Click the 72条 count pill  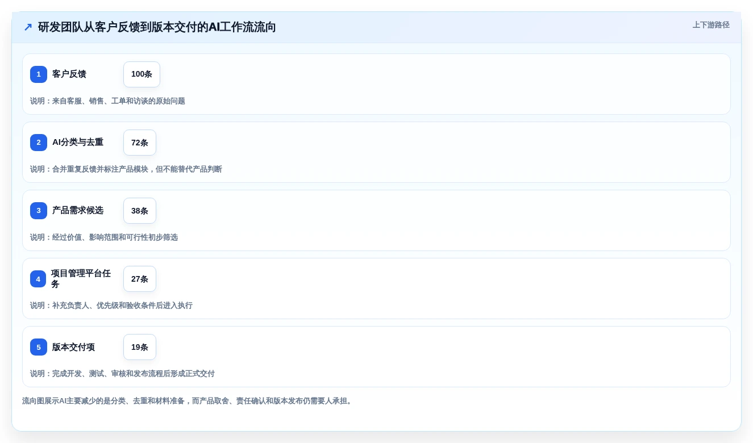pos(140,143)
